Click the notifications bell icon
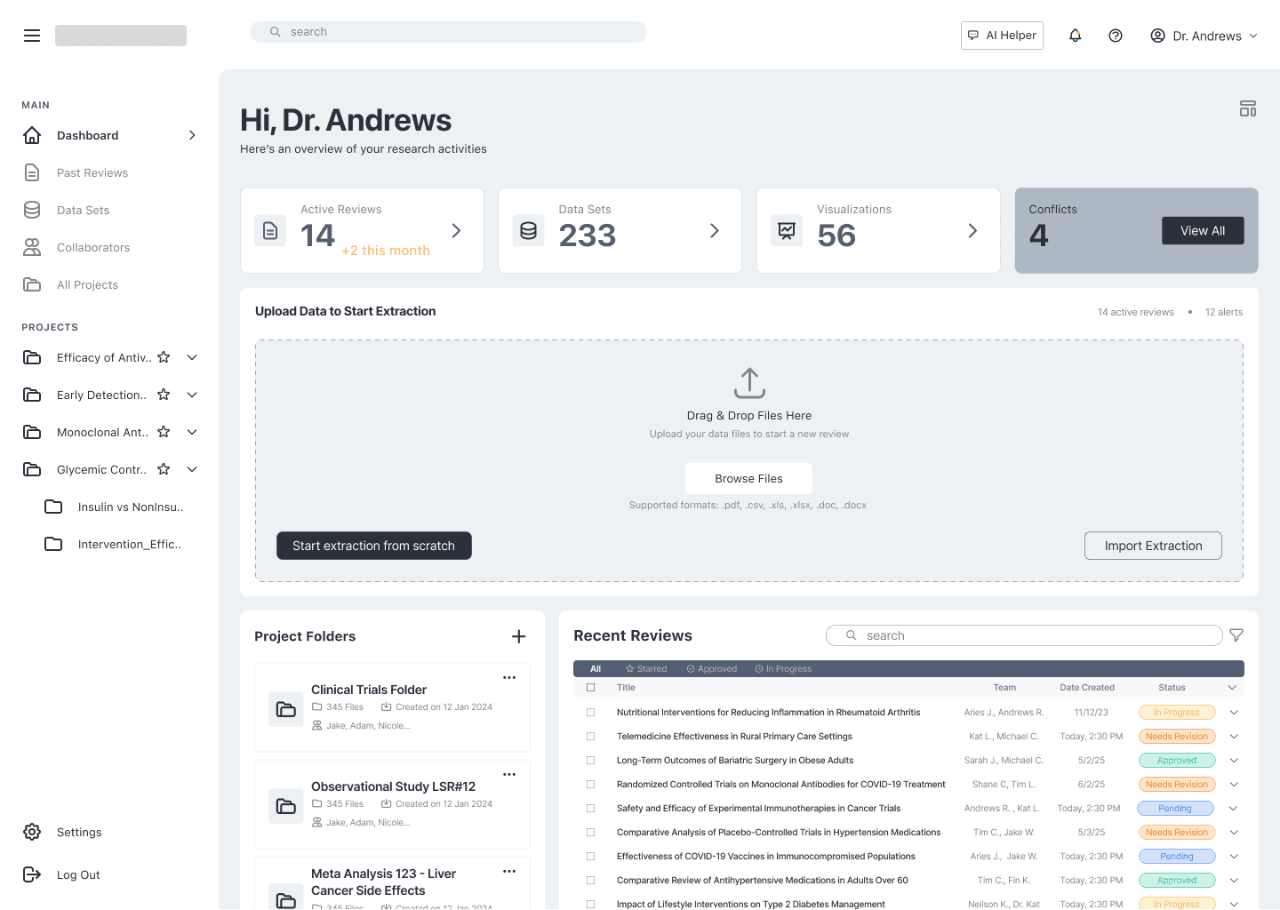This screenshot has width=1280, height=910. (1076, 36)
